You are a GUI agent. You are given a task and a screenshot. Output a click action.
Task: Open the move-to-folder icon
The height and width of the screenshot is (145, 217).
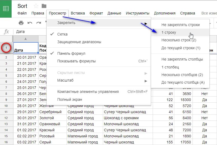coord(44,6)
